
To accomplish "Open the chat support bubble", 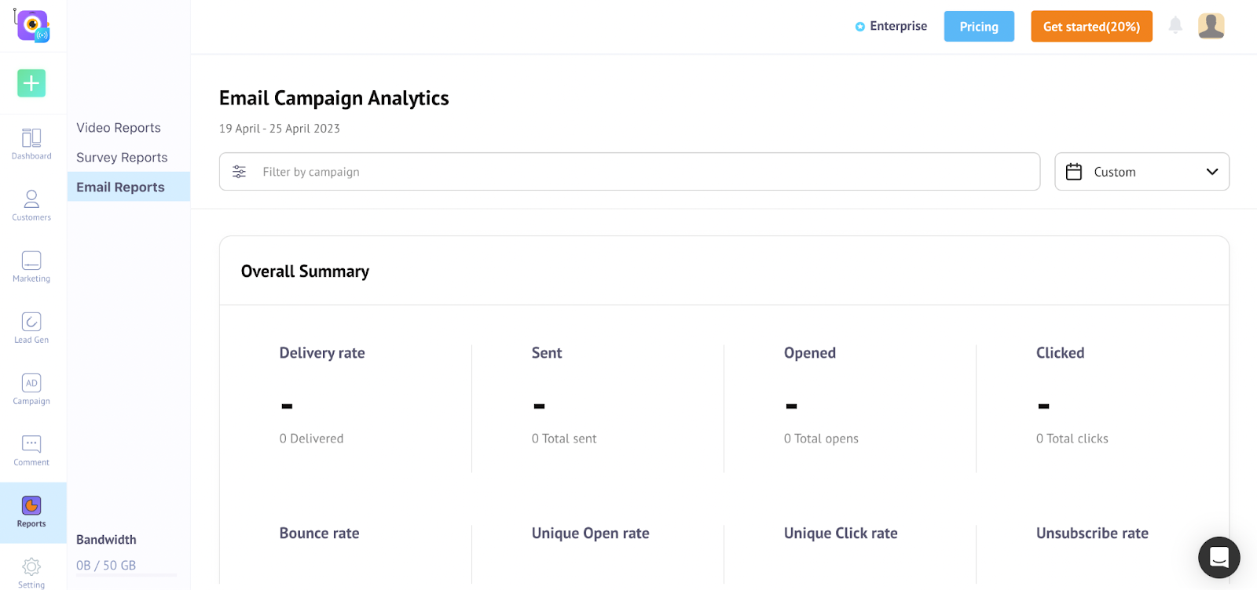I will pyautogui.click(x=1219, y=557).
